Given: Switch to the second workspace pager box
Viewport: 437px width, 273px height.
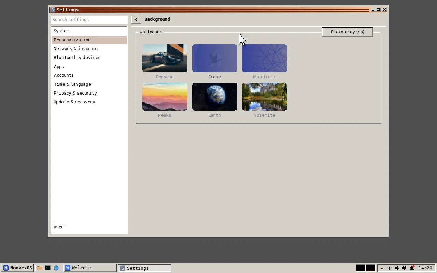Looking at the screenshot, I should pos(370,268).
